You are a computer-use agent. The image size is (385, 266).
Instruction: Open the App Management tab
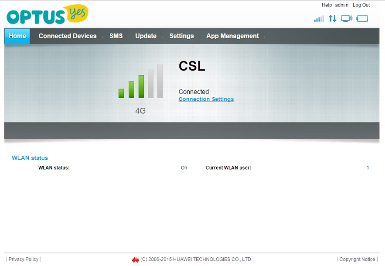[232, 36]
